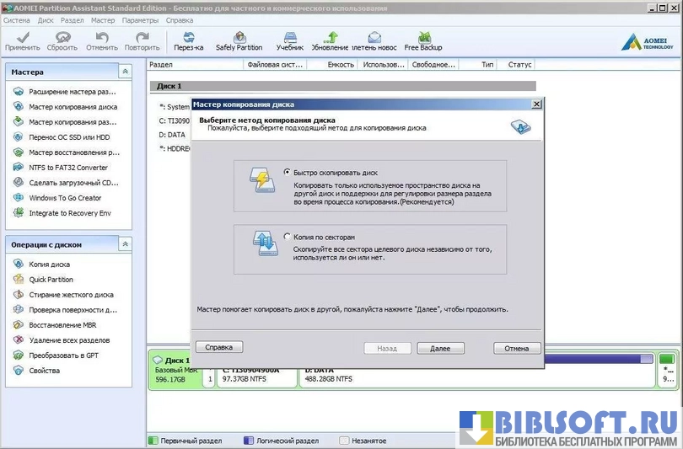683x449 pixels.
Task: Open the Free Backup toolbar icon
Action: [422, 40]
